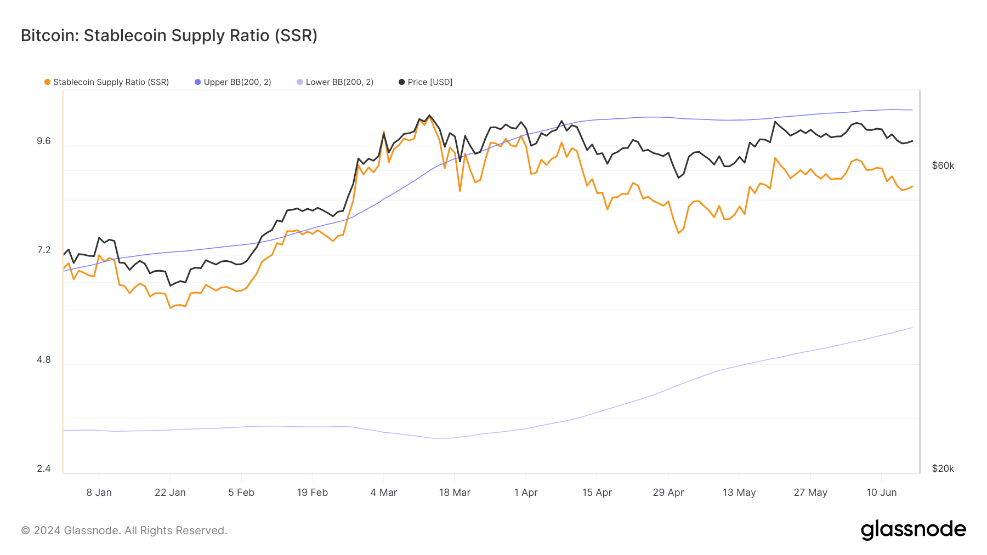Select the 4.8 left axis label

44,360
